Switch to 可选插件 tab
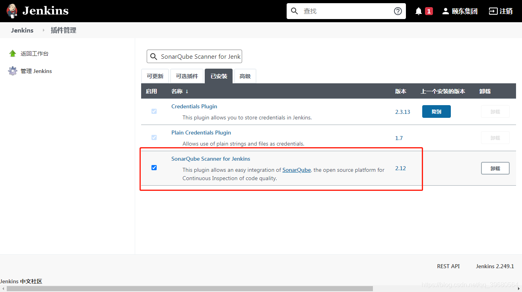This screenshot has height=292, width=522. pyautogui.click(x=187, y=76)
